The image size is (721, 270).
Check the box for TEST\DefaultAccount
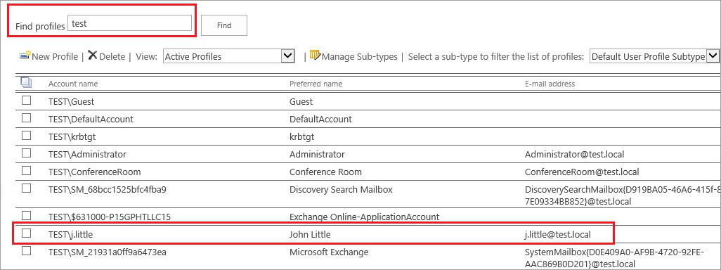click(27, 117)
